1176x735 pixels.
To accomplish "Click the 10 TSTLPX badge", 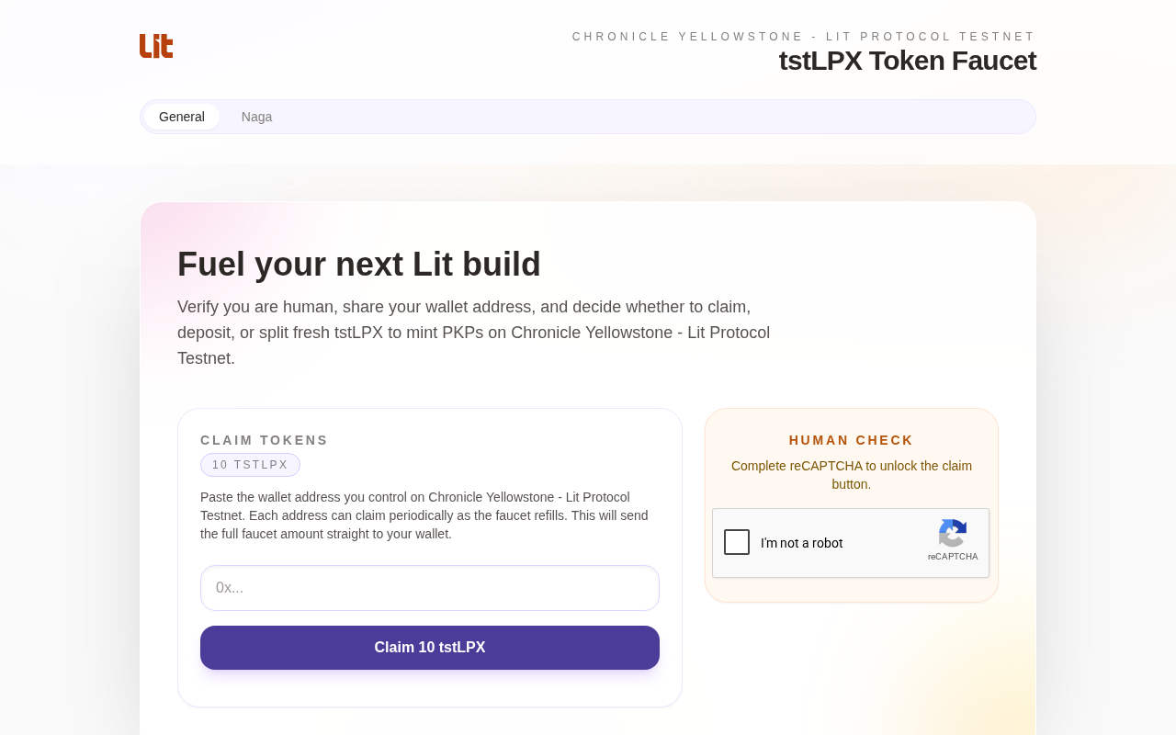I will click(x=250, y=465).
